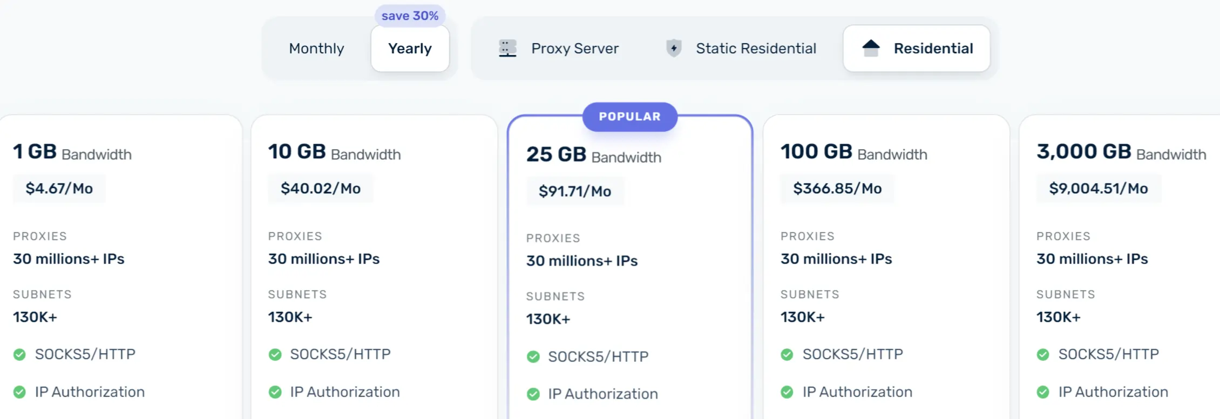The image size is (1220, 419).
Task: Select the 1 GB Bandwidth plan heading
Action: point(72,152)
